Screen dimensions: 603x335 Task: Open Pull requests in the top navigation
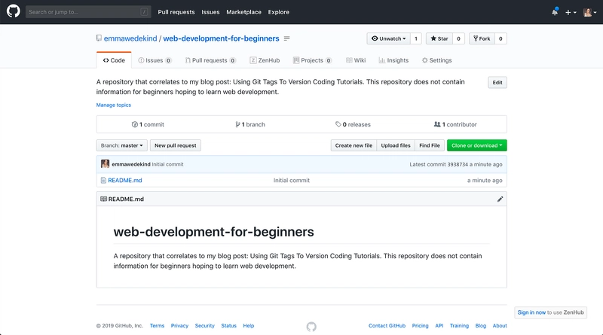[176, 12]
